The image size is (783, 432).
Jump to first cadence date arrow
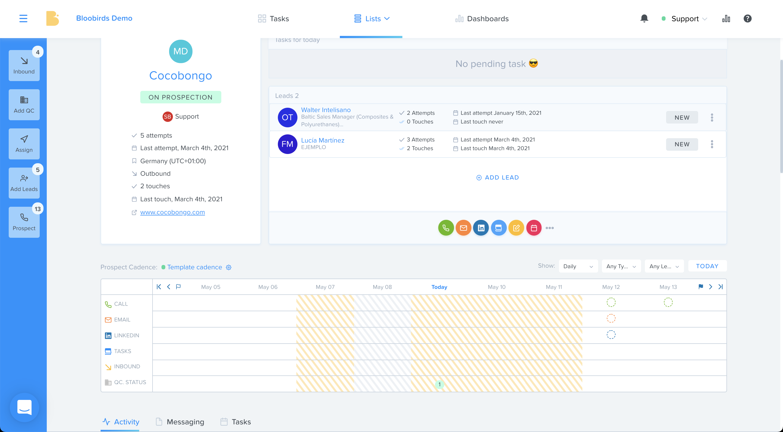coord(159,286)
